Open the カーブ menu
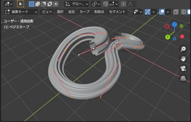 pos(85,12)
